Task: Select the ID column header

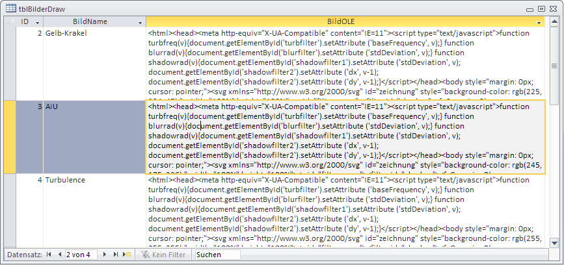Action: tap(29, 22)
